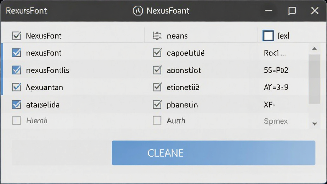The width and height of the screenshot is (327, 184).
Task: Click the scrollbar down arrow
Action: [315, 124]
